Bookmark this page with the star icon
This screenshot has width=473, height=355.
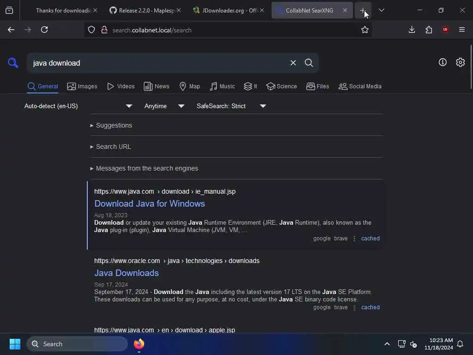(365, 30)
